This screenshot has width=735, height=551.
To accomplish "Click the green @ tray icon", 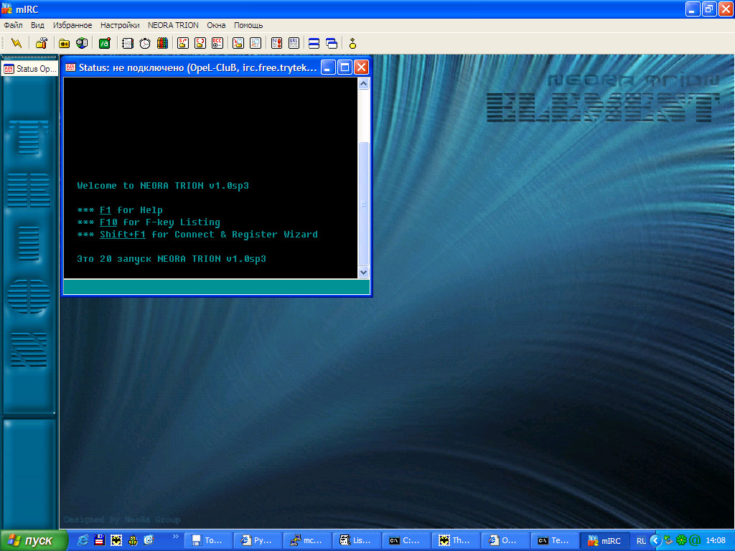I will point(695,540).
